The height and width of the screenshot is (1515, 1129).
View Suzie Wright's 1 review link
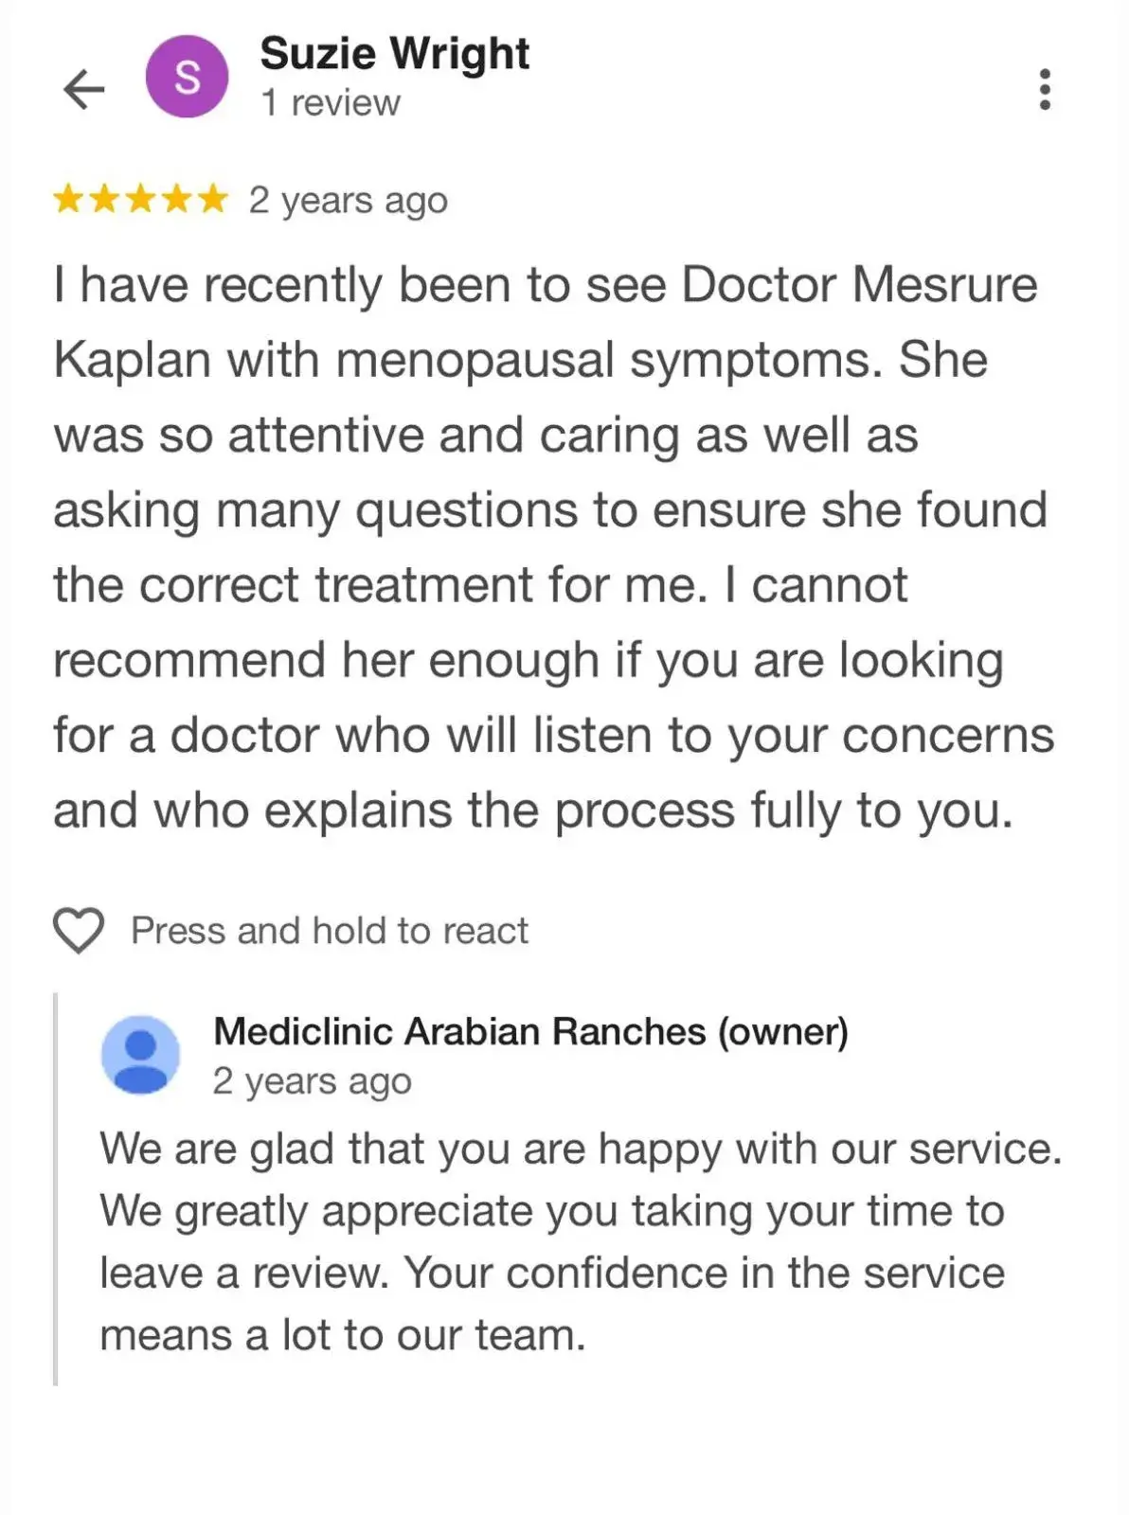(331, 102)
